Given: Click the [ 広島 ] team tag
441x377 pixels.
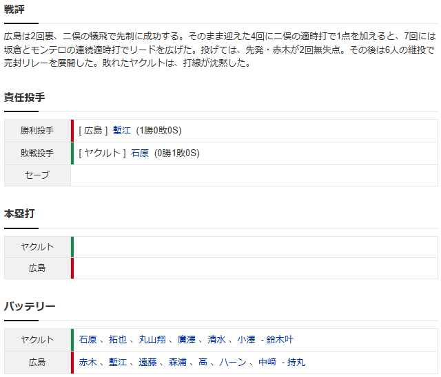Looking at the screenshot, I should (x=93, y=131).
